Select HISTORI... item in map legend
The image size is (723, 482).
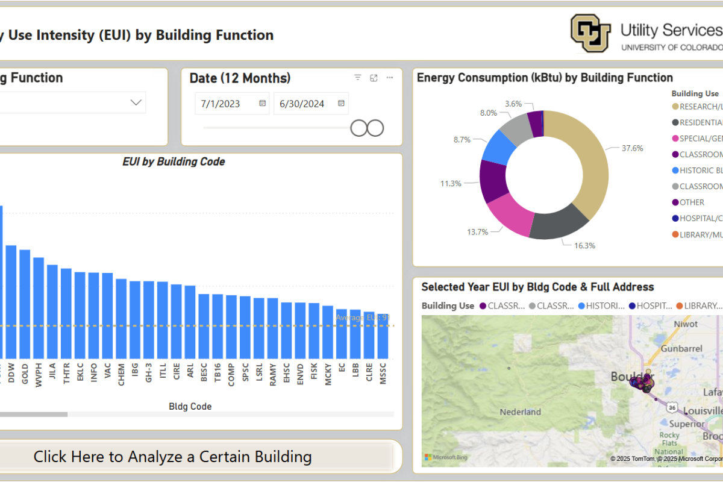pyautogui.click(x=601, y=305)
